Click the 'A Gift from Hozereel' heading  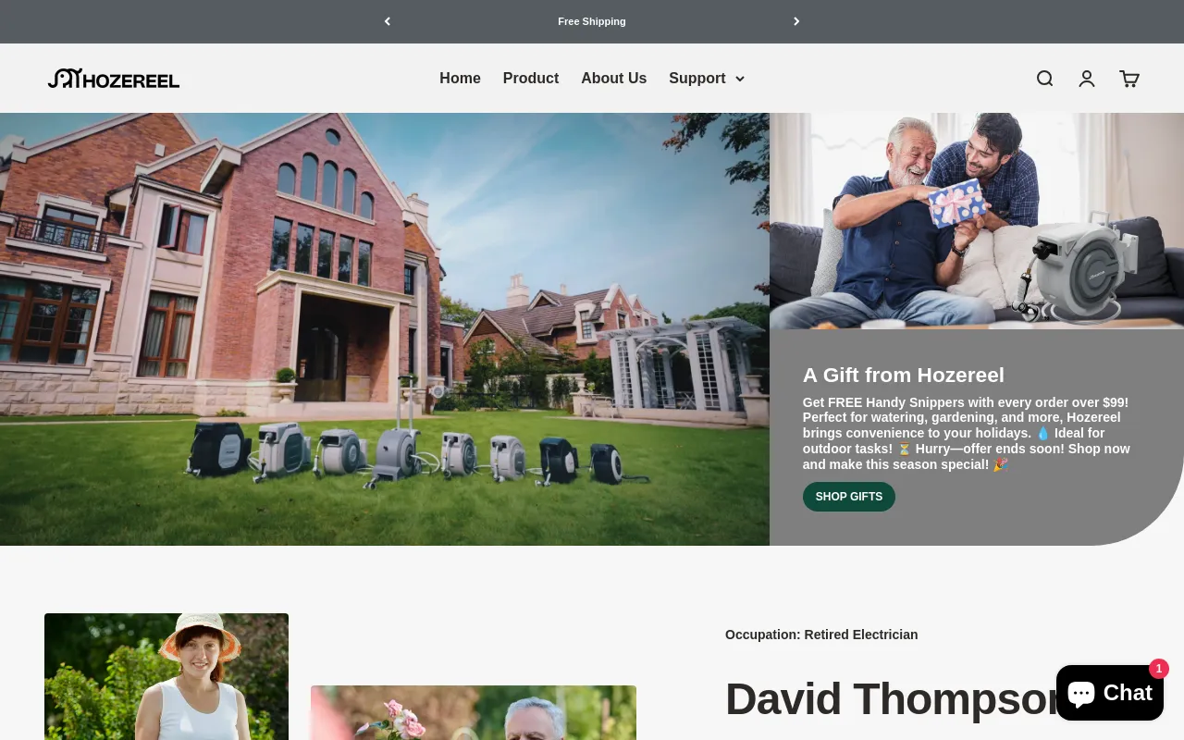[903, 375]
